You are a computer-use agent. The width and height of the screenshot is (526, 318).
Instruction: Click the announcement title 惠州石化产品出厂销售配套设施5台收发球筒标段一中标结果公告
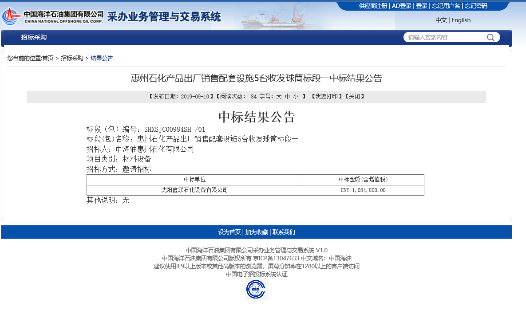tap(257, 79)
